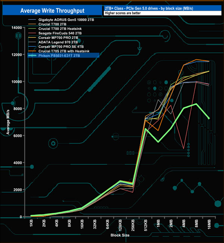This screenshot has height=243, width=224.
Task: Click the Gigabyte AORUS legend line swatch
Action: tap(32, 20)
